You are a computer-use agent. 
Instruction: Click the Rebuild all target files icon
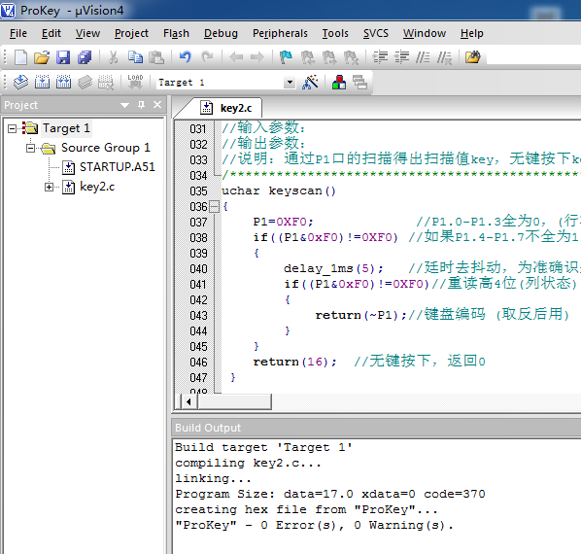[63, 82]
